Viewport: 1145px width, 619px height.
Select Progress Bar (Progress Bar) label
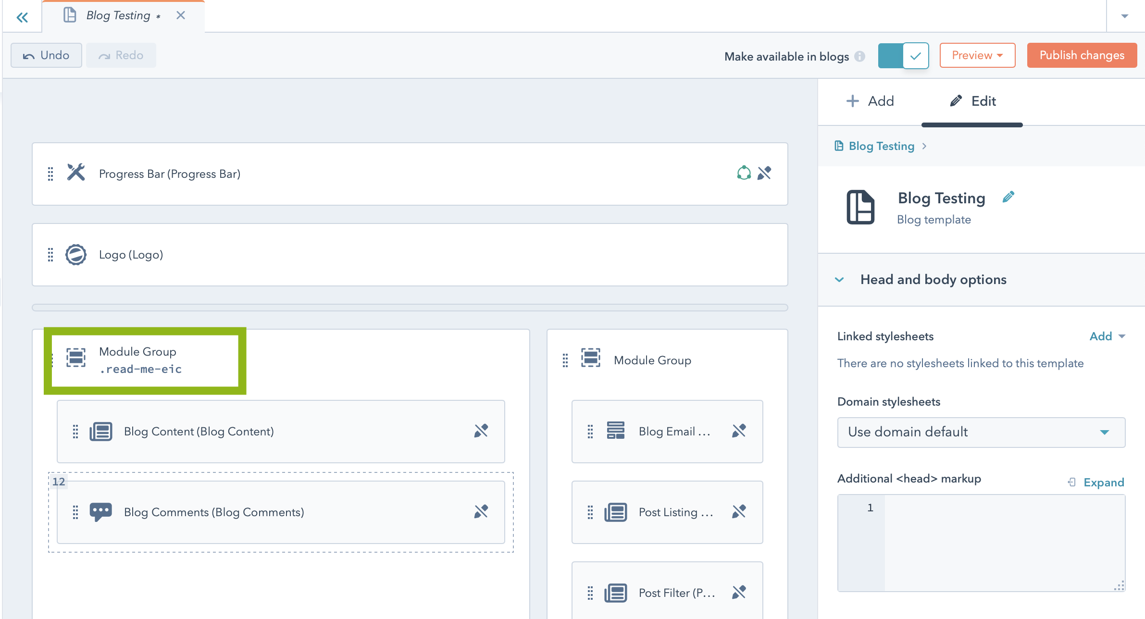click(x=170, y=174)
